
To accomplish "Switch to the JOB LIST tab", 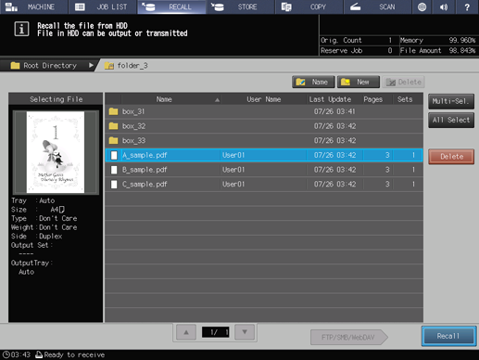I will coord(103,6).
